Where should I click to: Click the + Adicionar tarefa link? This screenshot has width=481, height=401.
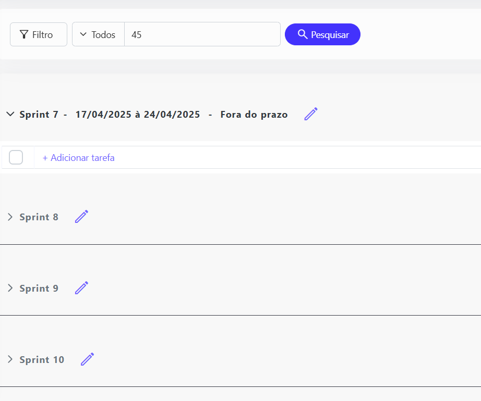click(78, 158)
